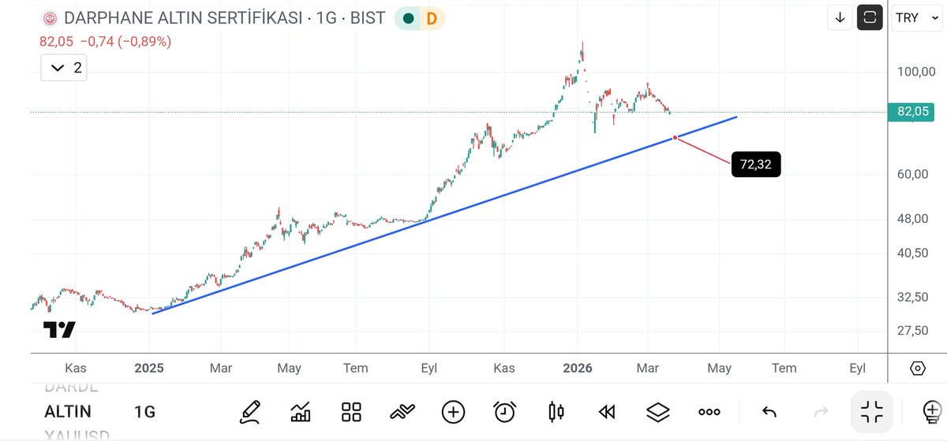Click the Darphane logo beside the symbol

[x=50, y=18]
